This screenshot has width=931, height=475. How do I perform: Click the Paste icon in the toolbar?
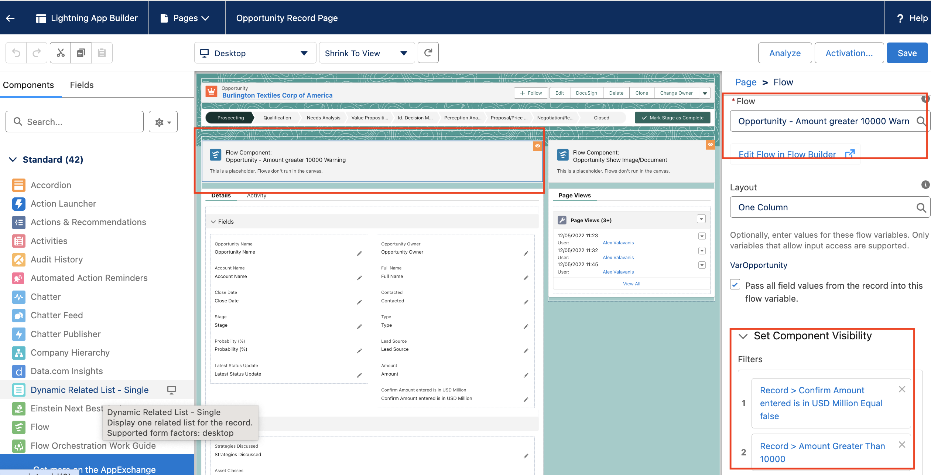102,52
